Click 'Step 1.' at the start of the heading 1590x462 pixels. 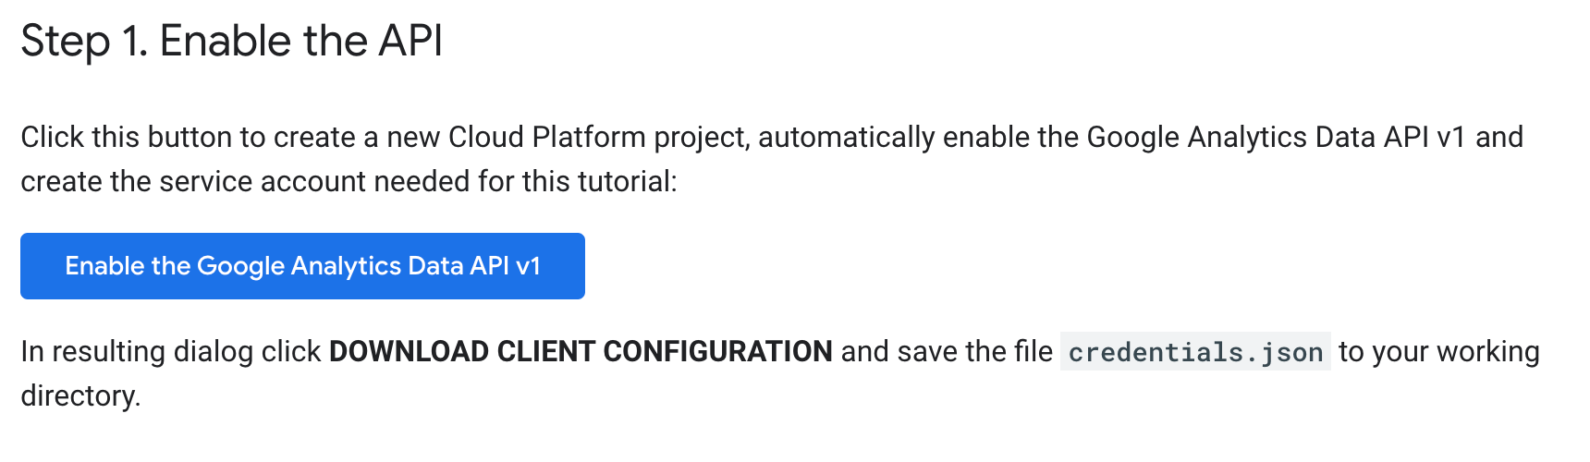tap(84, 42)
